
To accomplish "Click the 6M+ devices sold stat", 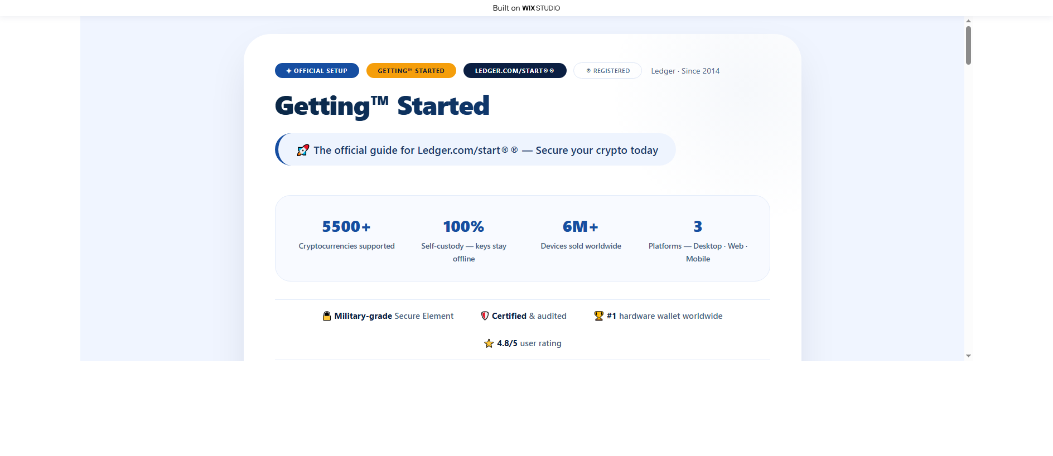I will tap(581, 235).
